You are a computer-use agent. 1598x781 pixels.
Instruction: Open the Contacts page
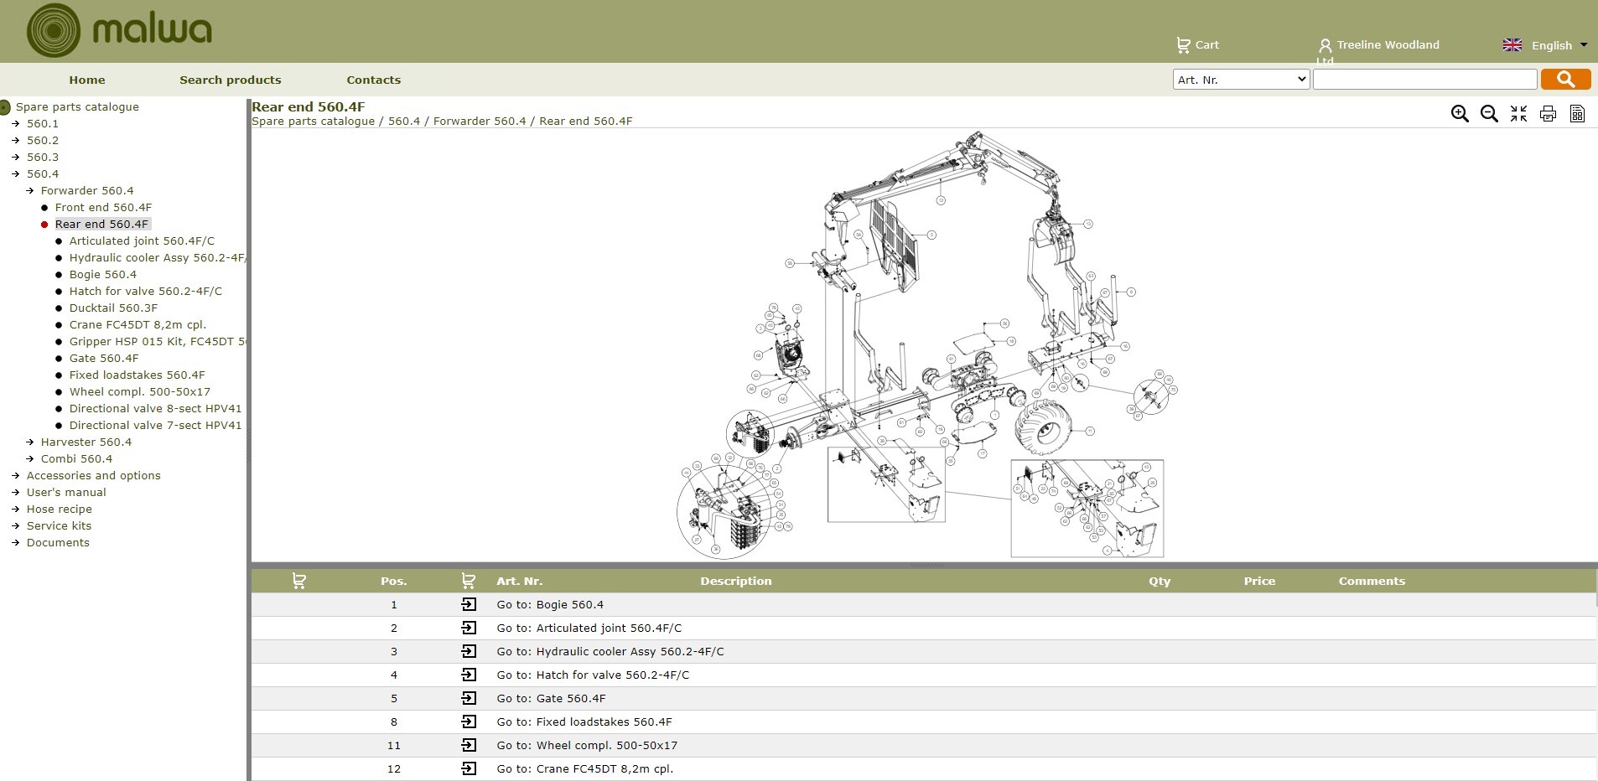[x=373, y=80]
